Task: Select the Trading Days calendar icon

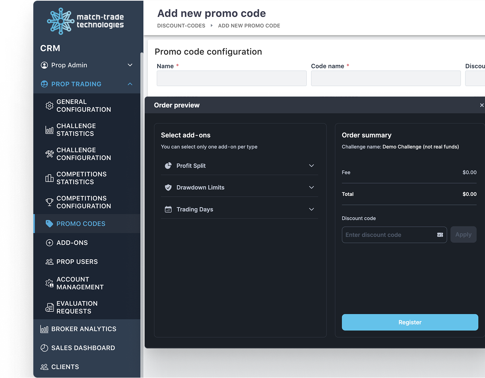Action: coord(168,209)
